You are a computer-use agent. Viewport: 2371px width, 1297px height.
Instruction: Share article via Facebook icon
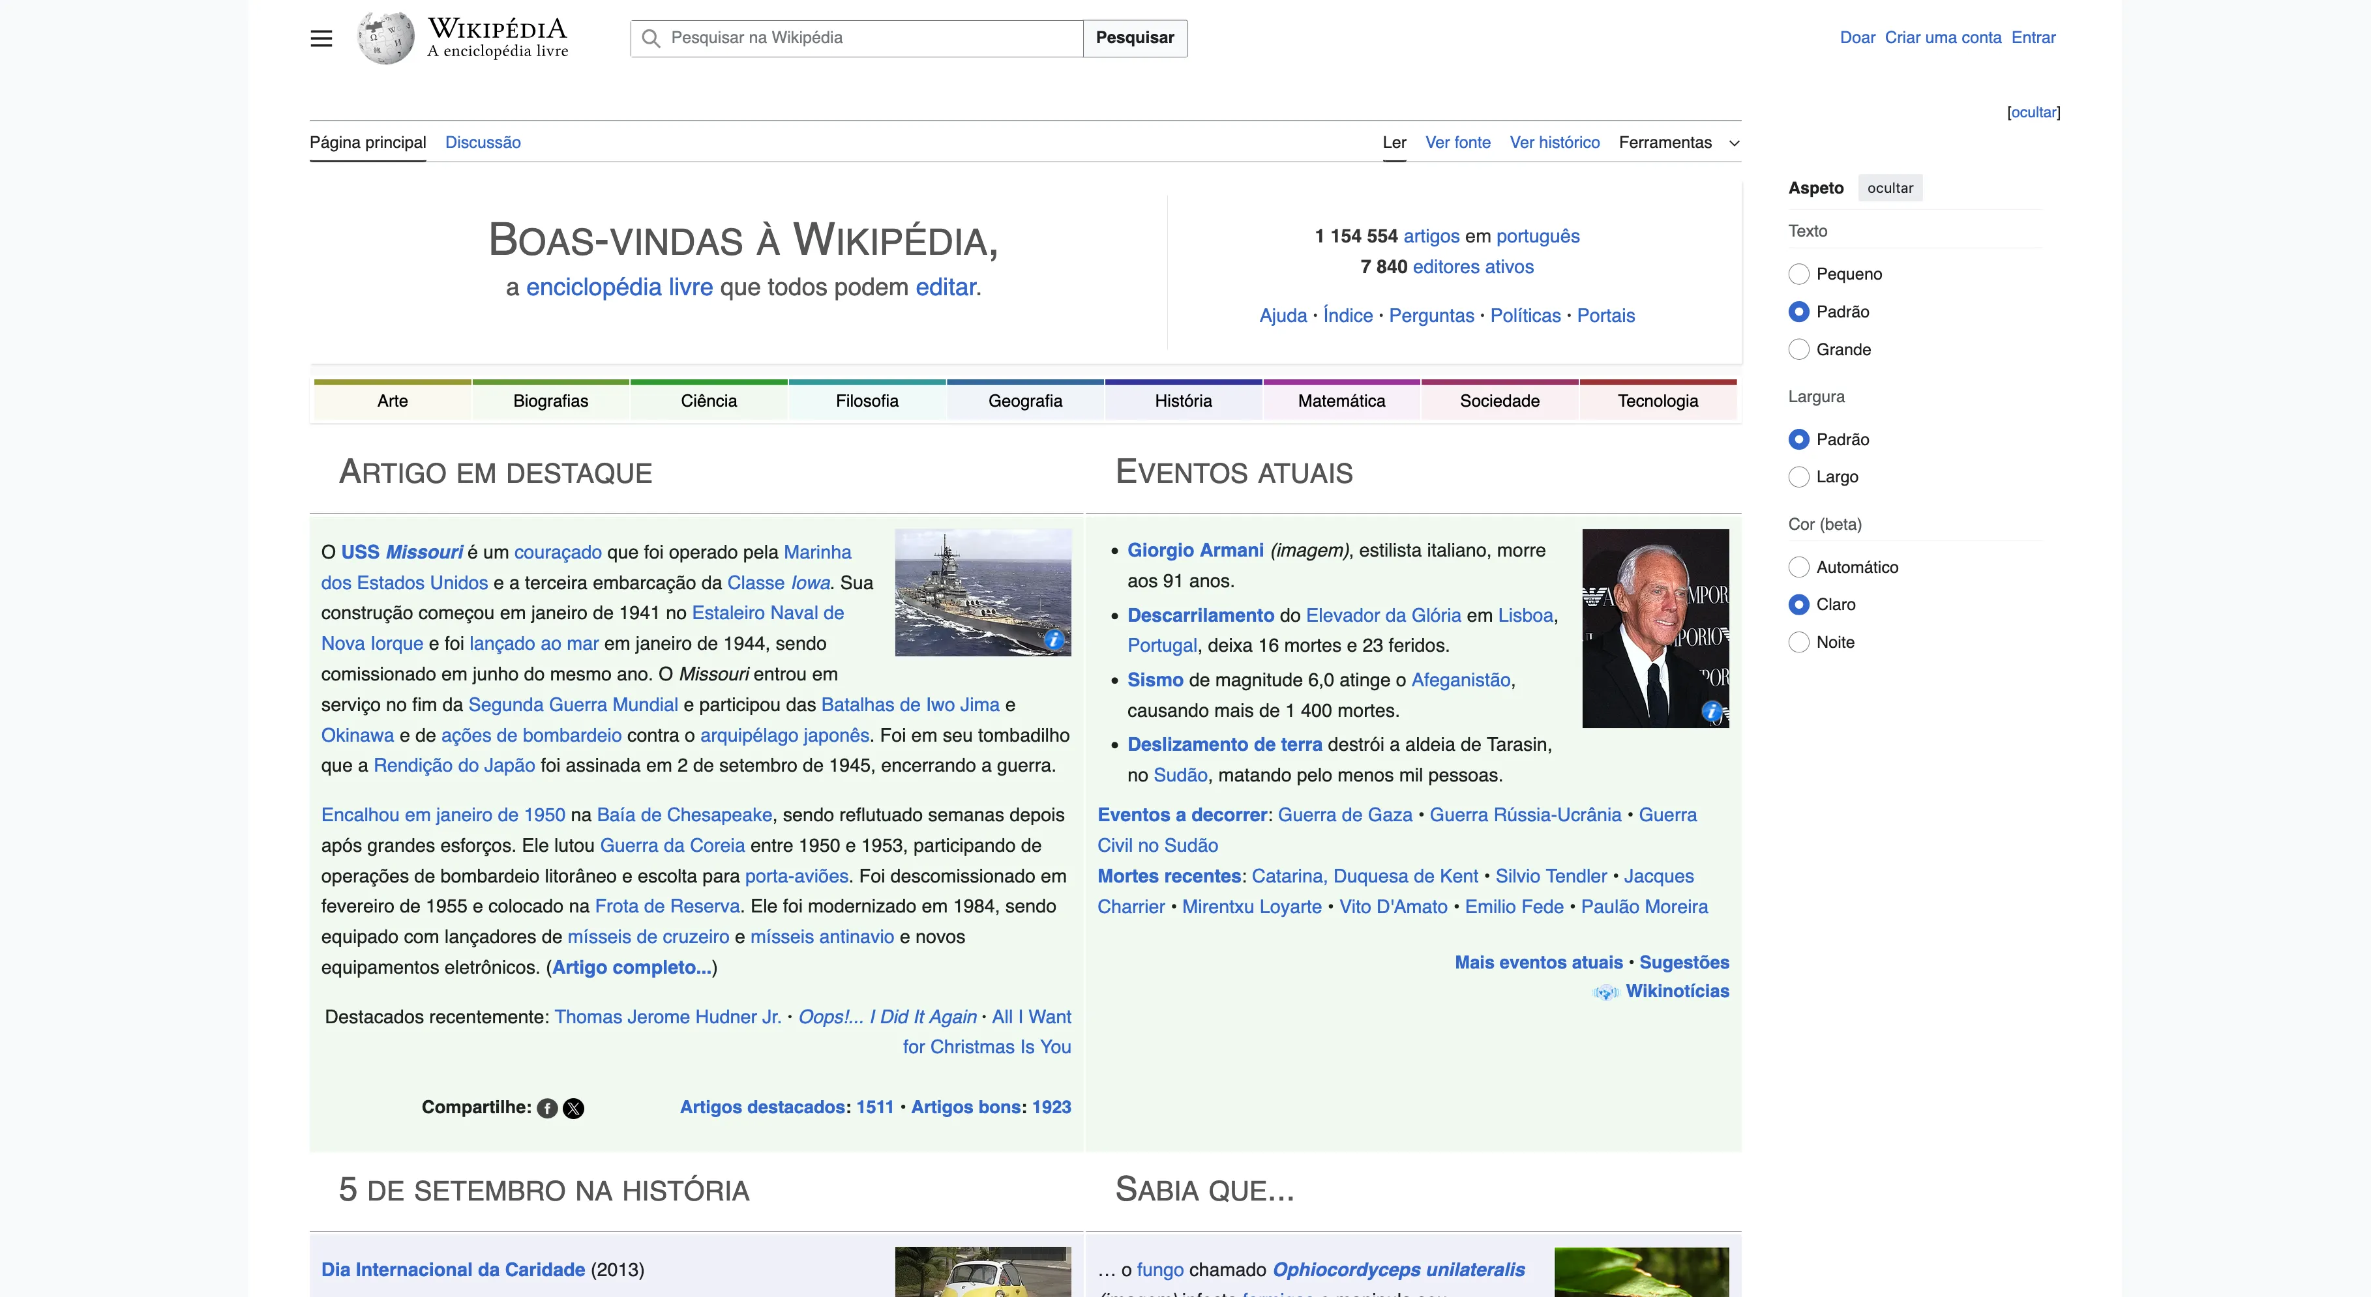pyautogui.click(x=548, y=1109)
